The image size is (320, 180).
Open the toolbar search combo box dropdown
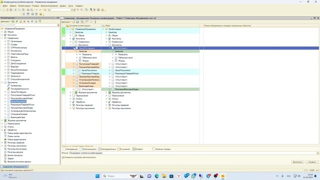[x=72, y=10]
